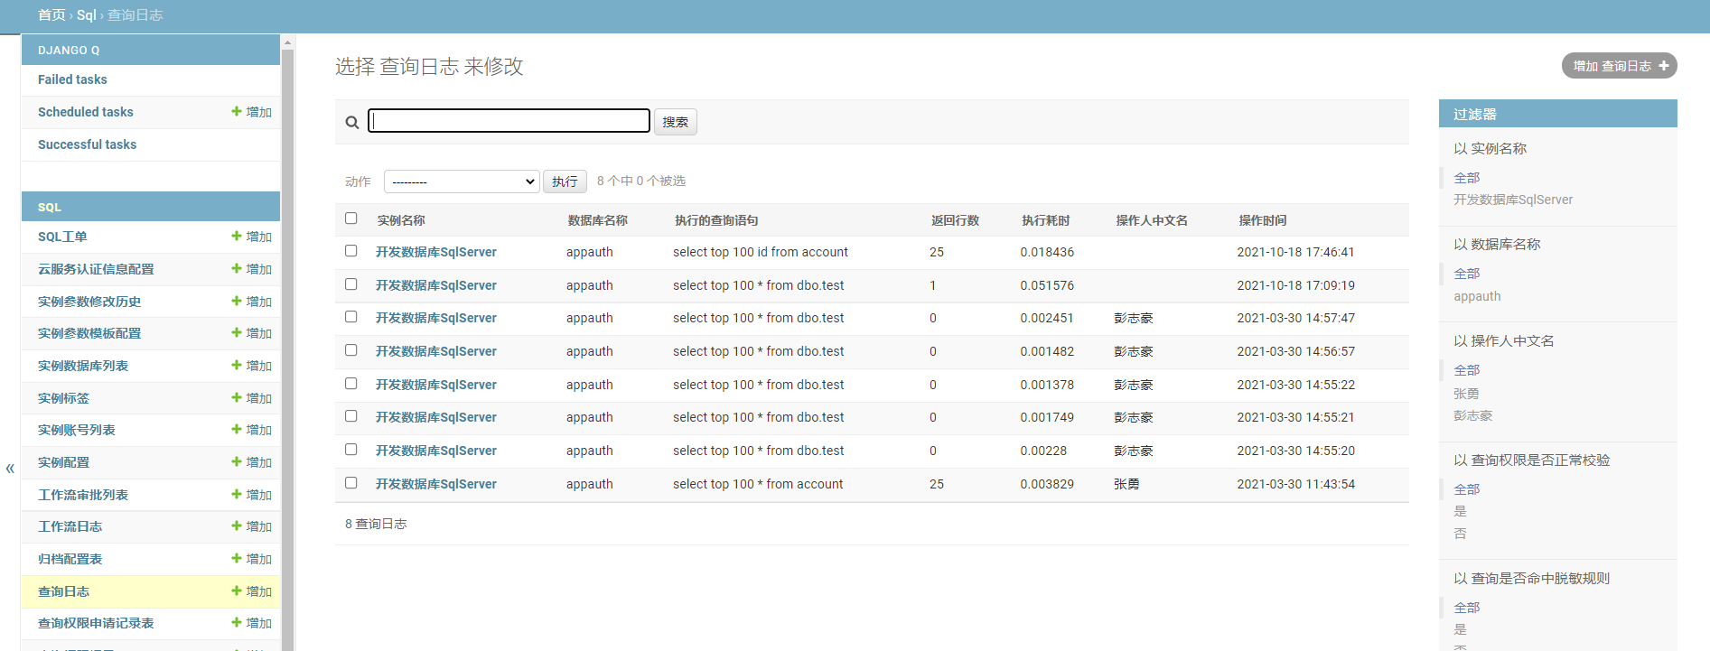Image resolution: width=1710 pixels, height=651 pixels.
Task: Open the 动作 action dropdown
Action: [461, 181]
